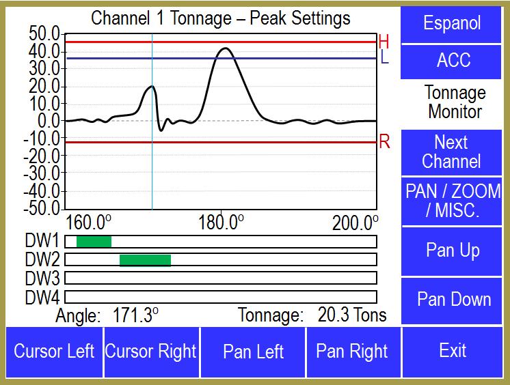This screenshot has width=510, height=385.
Task: Click the empty DW4 window bar
Action: point(220,297)
